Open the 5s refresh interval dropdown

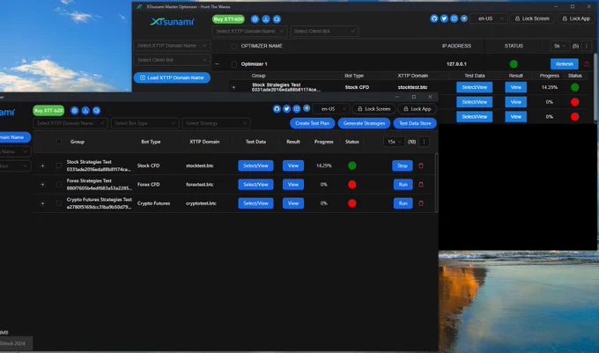point(559,46)
